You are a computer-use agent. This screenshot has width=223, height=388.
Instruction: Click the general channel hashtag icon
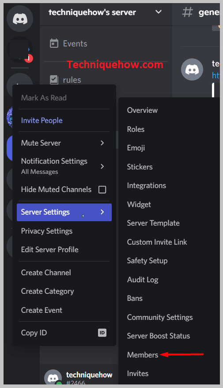click(187, 12)
